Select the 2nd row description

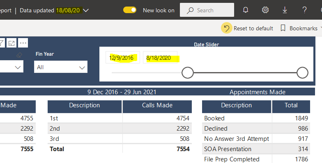click(x=55, y=129)
